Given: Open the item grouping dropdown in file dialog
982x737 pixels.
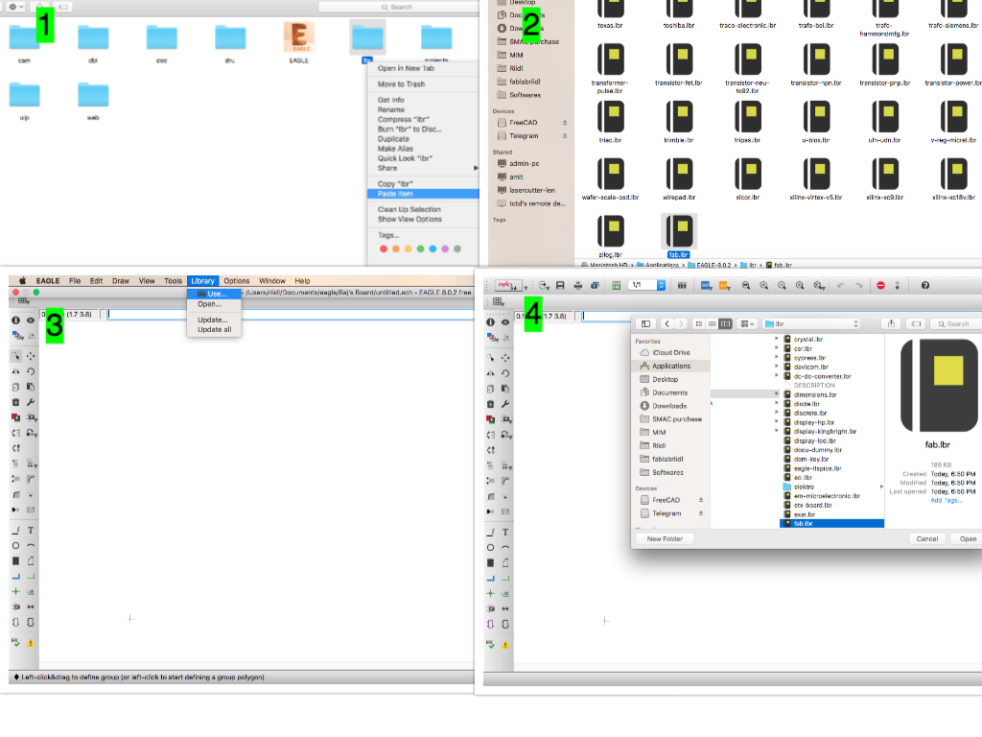Looking at the screenshot, I should tap(747, 324).
